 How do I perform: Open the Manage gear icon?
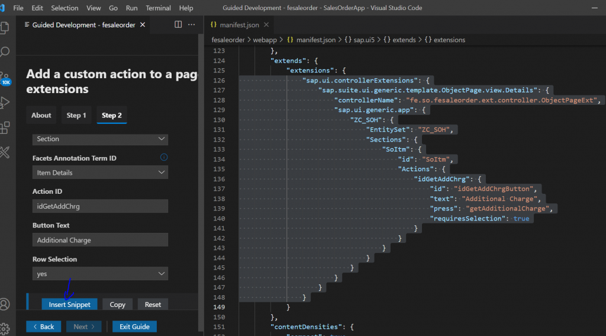5,328
